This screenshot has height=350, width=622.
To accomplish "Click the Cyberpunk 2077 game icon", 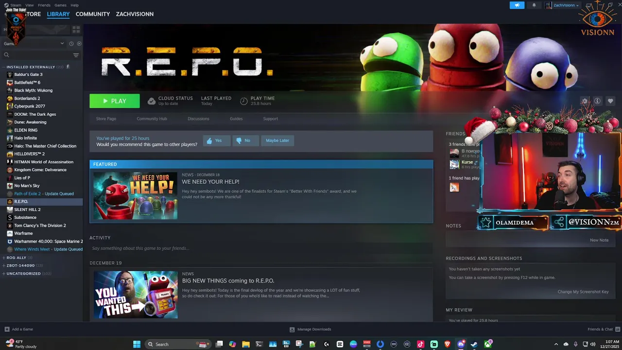I will 10,106.
